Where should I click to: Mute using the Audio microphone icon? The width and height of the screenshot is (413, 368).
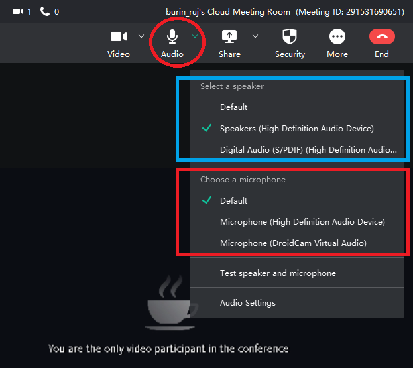click(x=172, y=37)
